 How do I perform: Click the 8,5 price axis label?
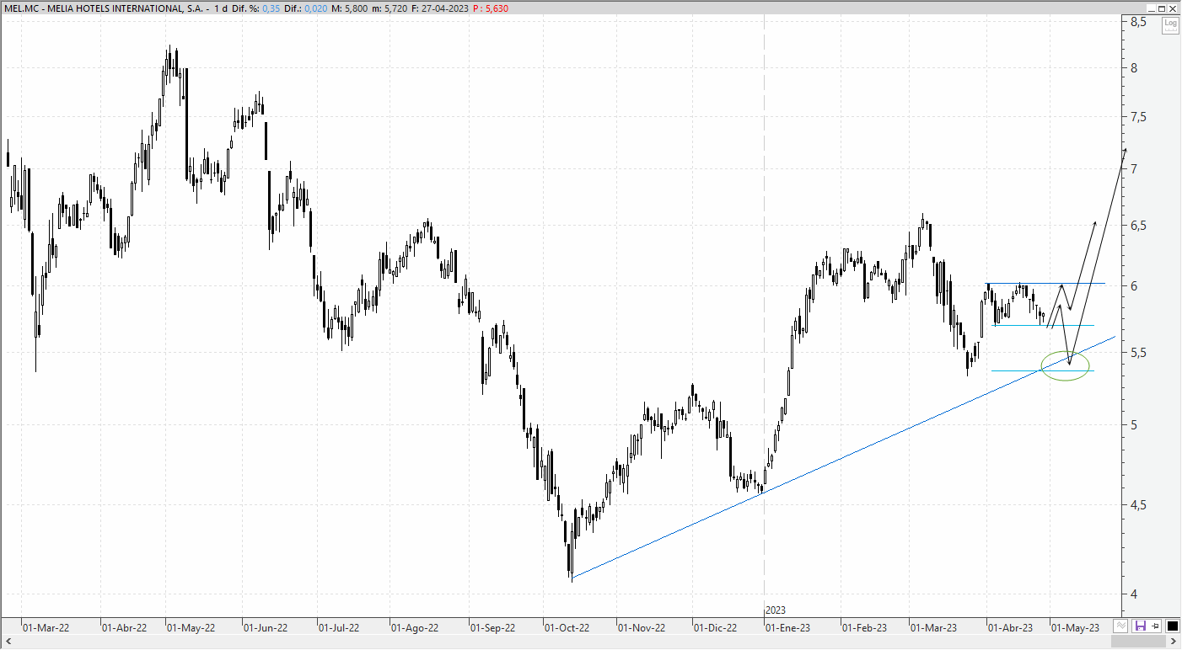point(1138,22)
